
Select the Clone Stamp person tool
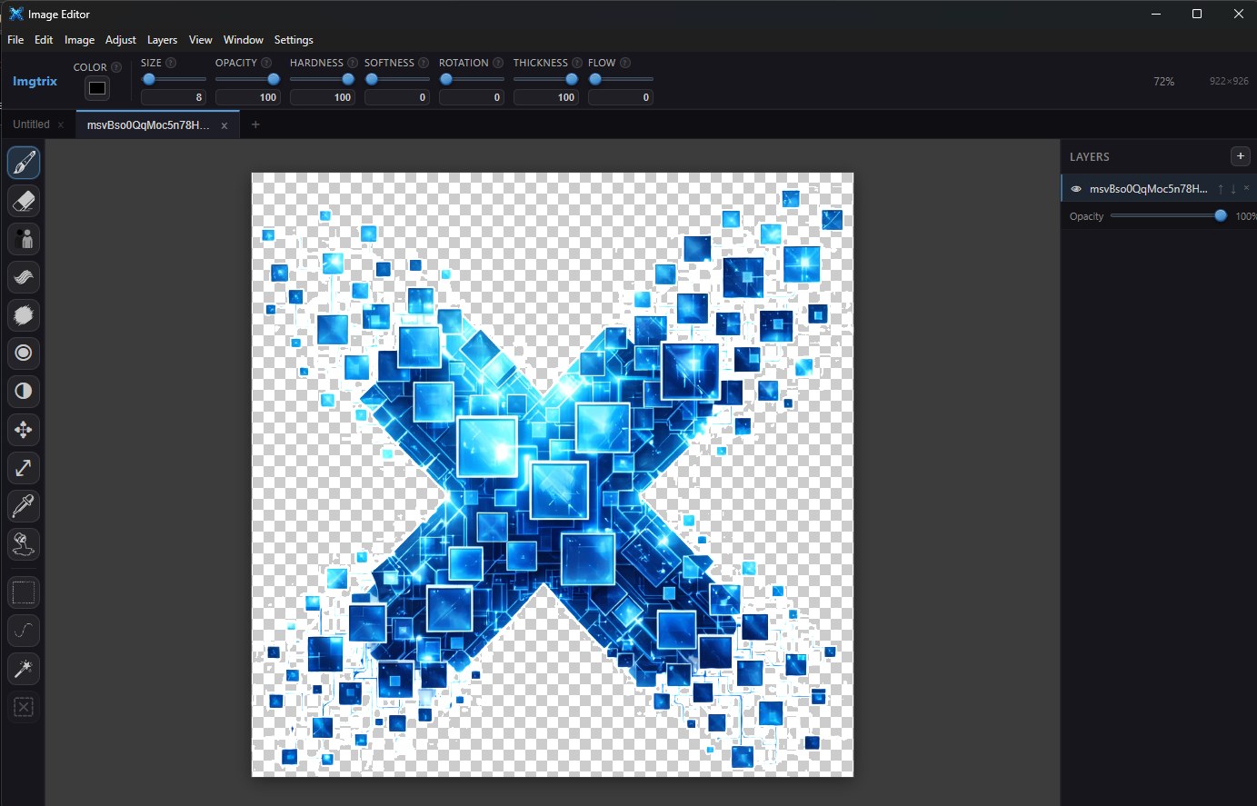[x=24, y=239]
